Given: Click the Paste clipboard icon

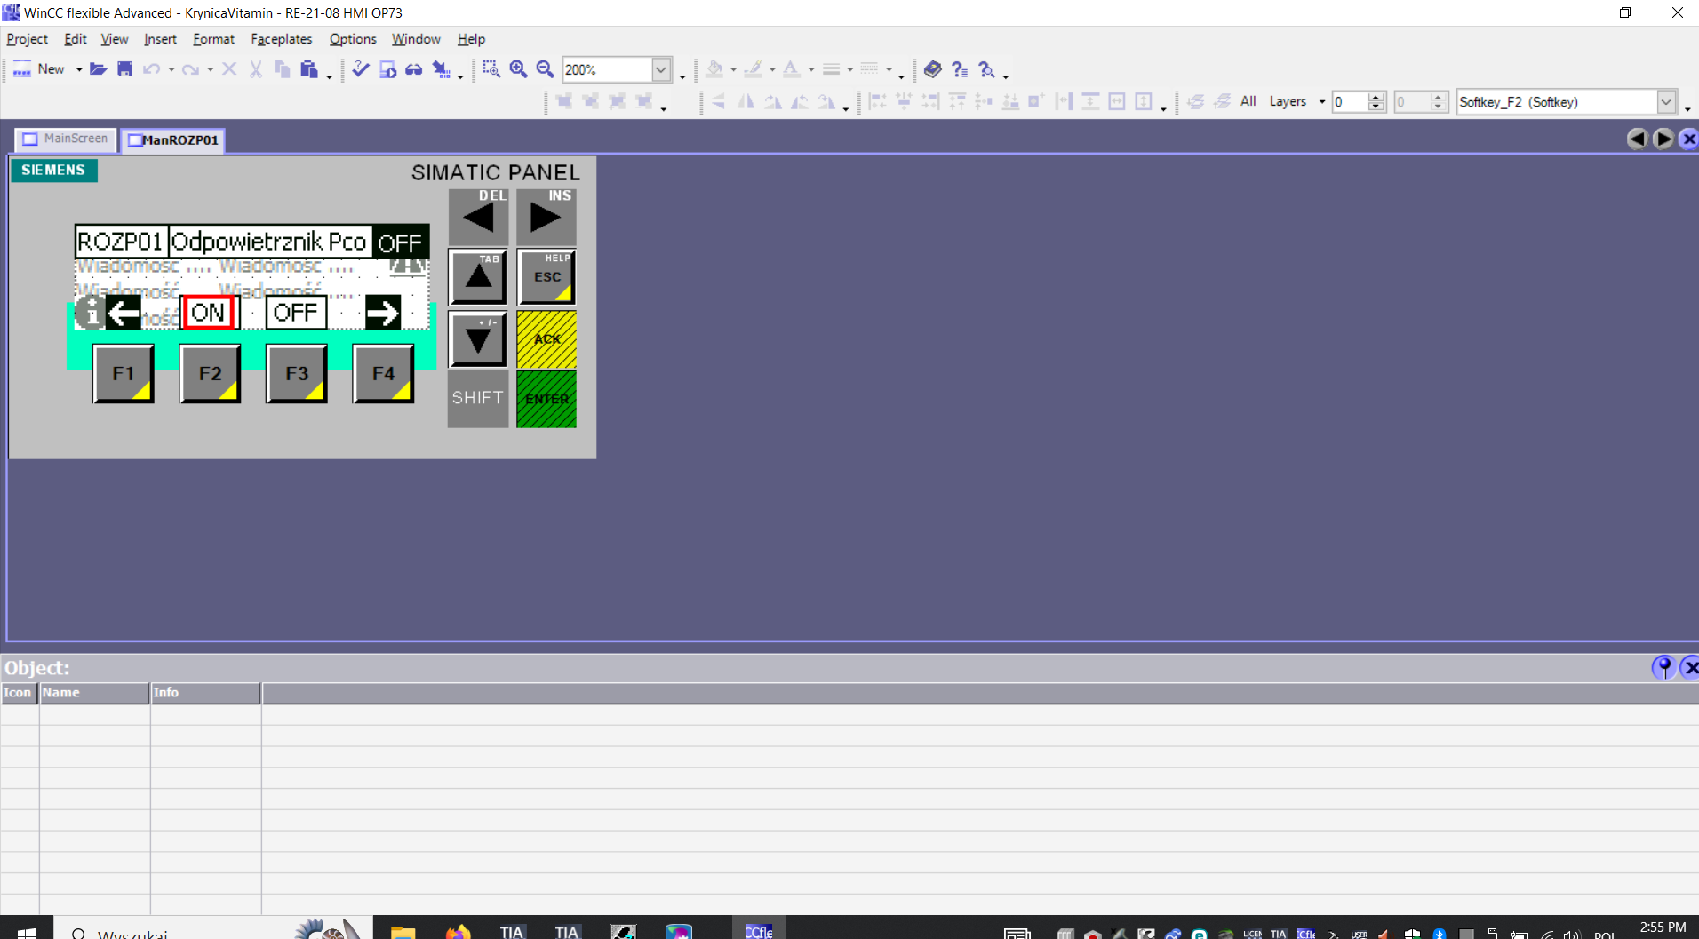Looking at the screenshot, I should coord(309,69).
